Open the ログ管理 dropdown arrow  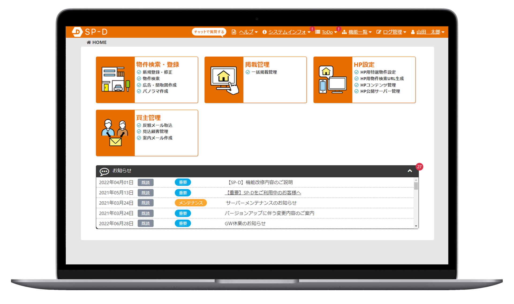[405, 32]
